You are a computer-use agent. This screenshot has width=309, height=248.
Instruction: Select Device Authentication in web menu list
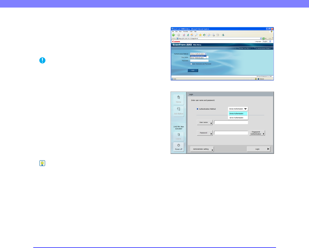pyautogui.click(x=198, y=56)
